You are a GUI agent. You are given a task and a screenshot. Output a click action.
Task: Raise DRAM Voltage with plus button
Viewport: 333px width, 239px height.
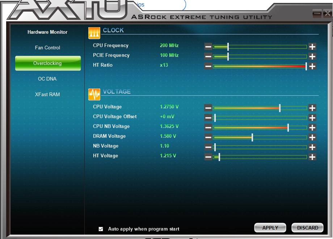[x=312, y=137]
